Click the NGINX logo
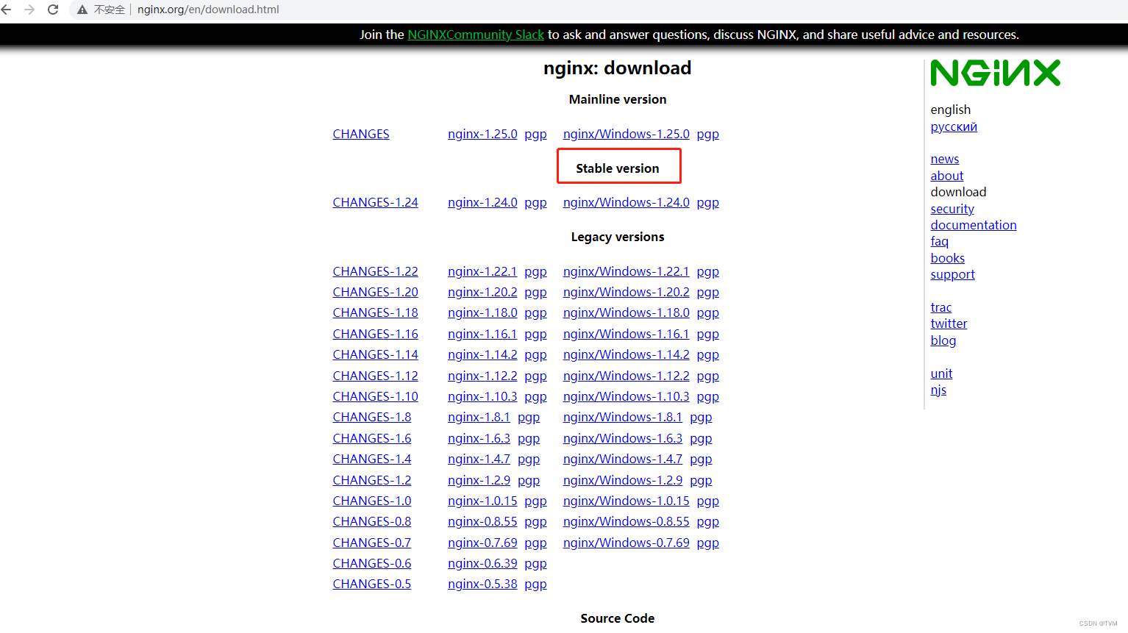The height and width of the screenshot is (633, 1128). pyautogui.click(x=996, y=73)
